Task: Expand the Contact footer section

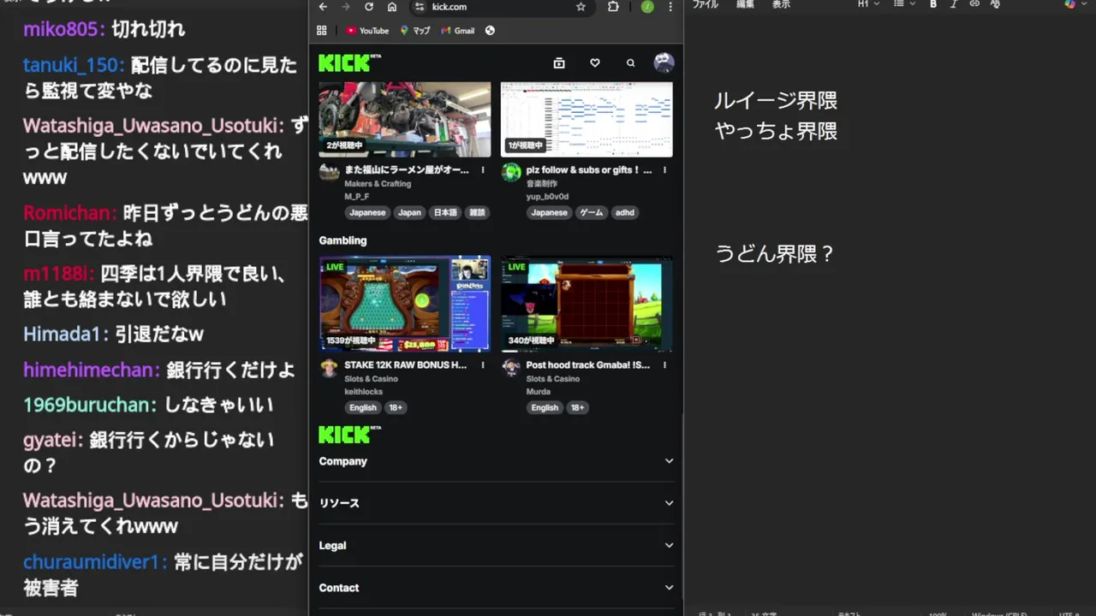Action: [497, 588]
